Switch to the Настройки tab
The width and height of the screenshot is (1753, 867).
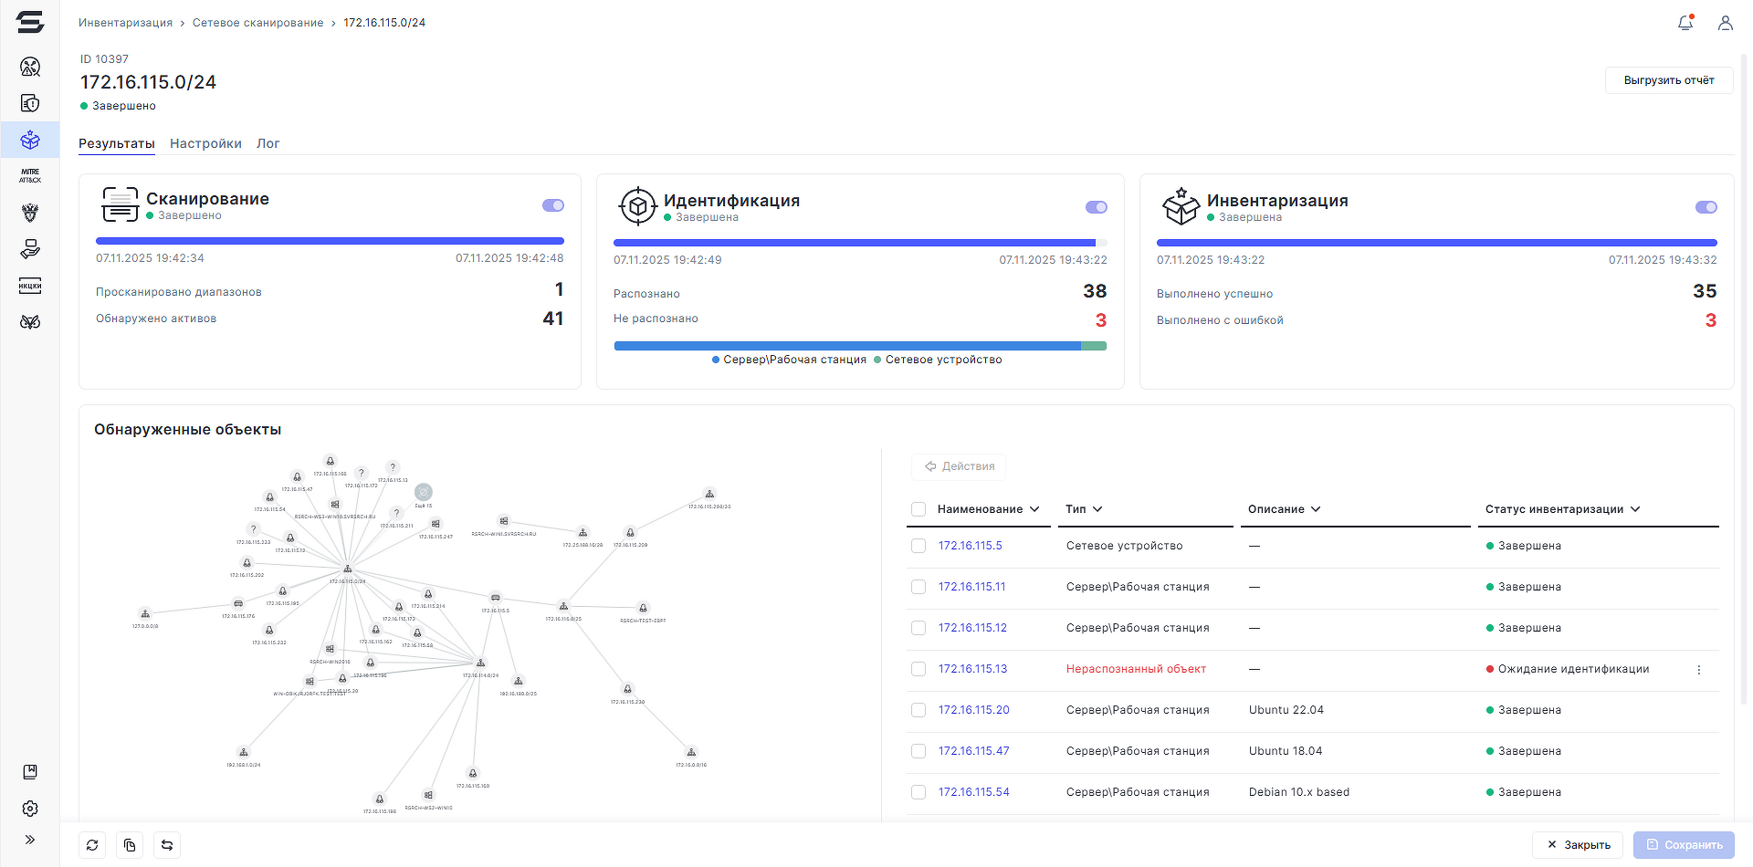click(x=205, y=143)
